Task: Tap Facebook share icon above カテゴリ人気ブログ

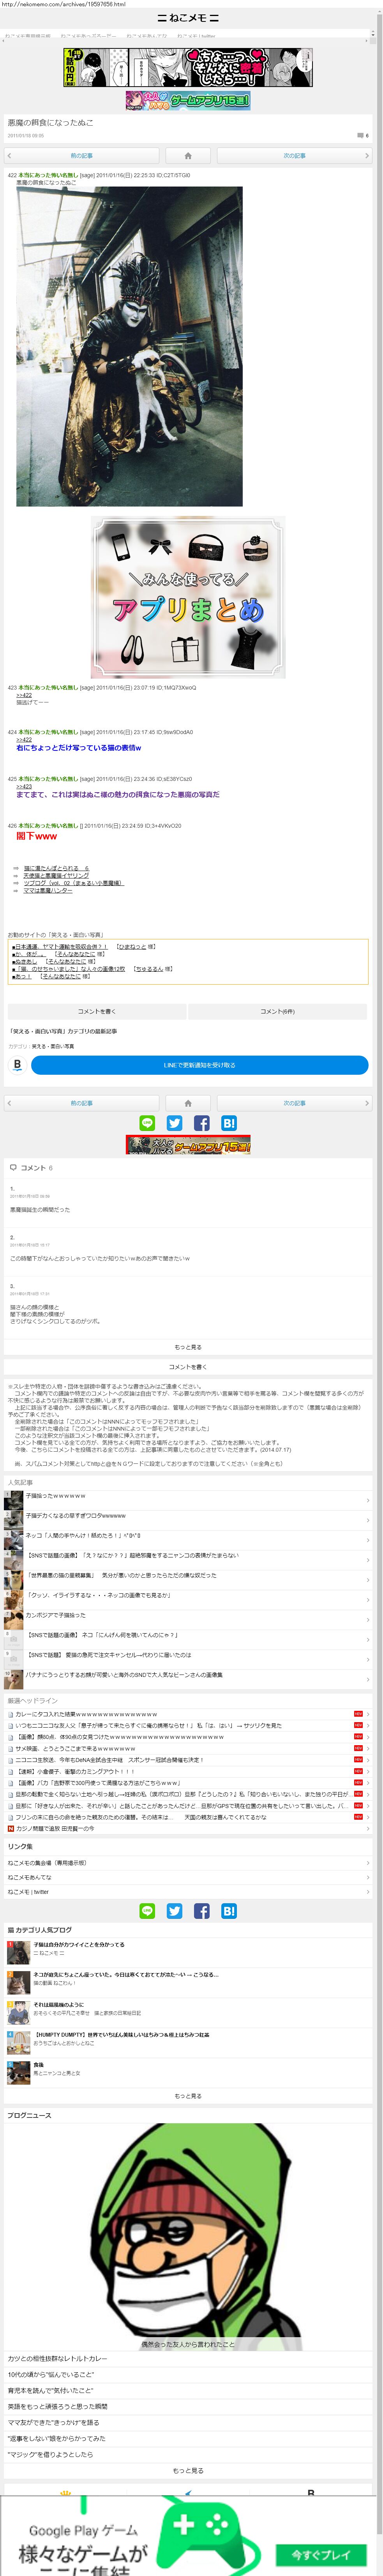Action: [x=201, y=1911]
